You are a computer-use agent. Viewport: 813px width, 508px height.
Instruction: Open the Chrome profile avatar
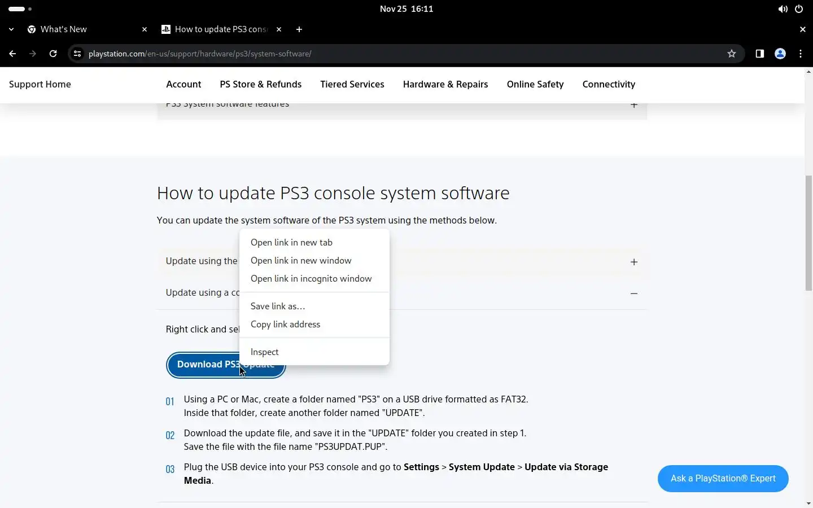tap(780, 54)
